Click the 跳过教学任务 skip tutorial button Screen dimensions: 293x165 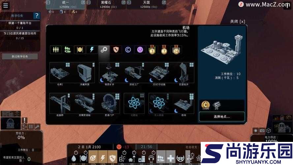click(x=20, y=56)
